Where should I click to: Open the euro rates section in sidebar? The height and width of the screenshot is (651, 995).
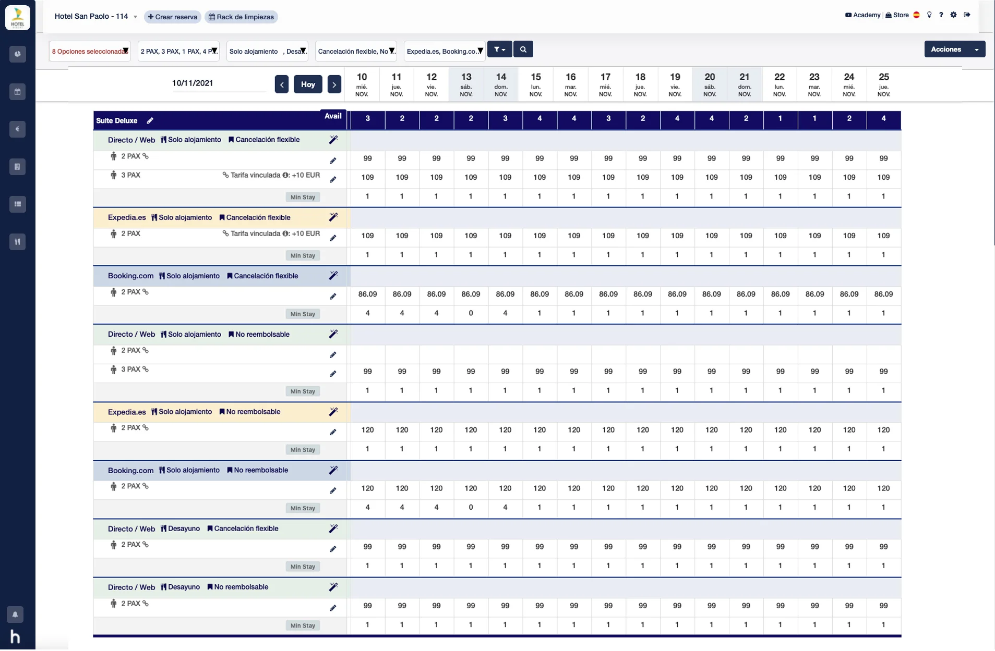[x=17, y=129]
